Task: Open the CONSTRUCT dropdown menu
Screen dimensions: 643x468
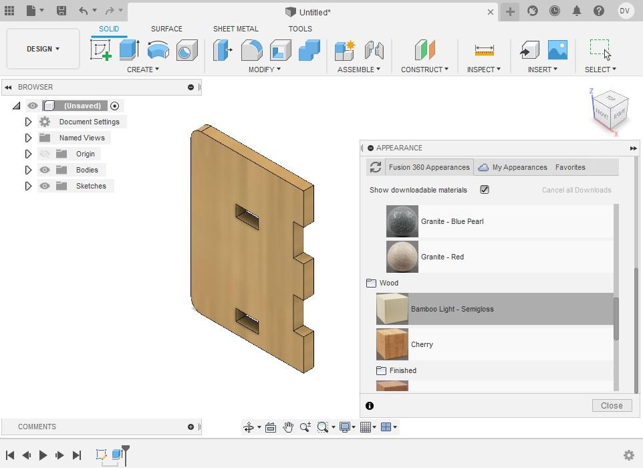Action: (425, 70)
